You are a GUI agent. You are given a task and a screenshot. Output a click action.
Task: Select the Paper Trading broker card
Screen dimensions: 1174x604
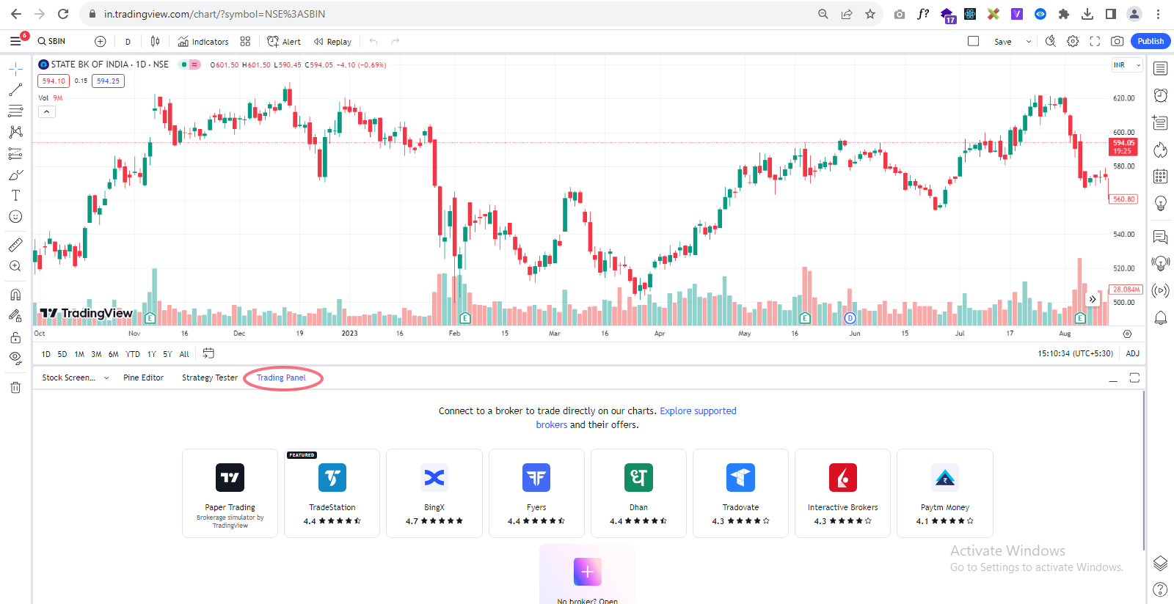click(230, 493)
